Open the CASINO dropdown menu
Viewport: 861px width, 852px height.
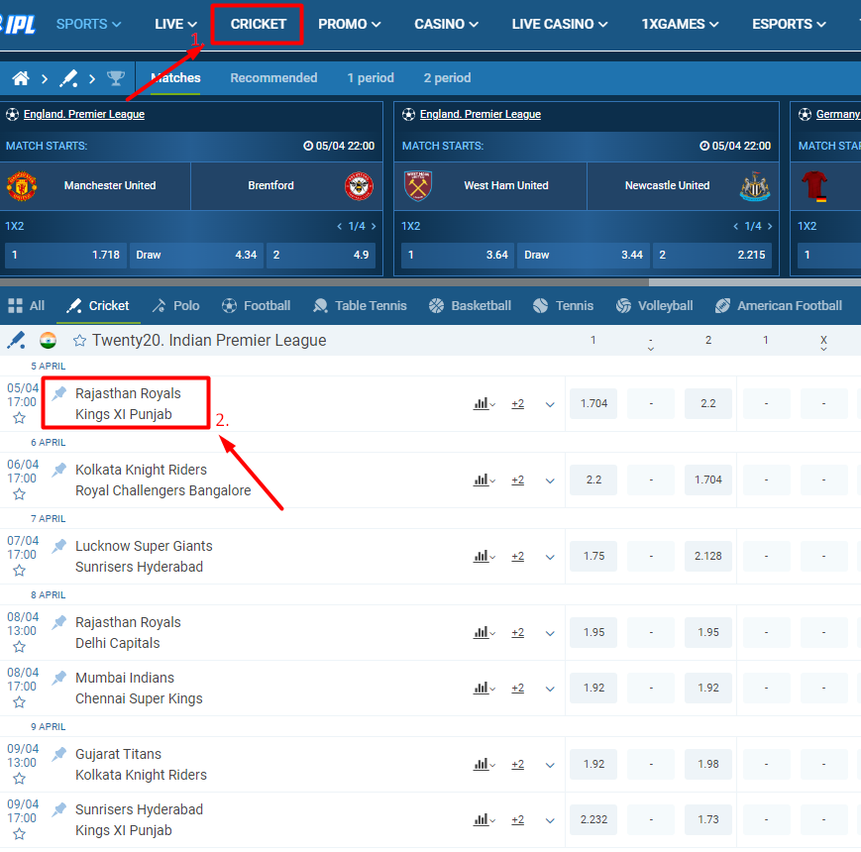pos(447,24)
